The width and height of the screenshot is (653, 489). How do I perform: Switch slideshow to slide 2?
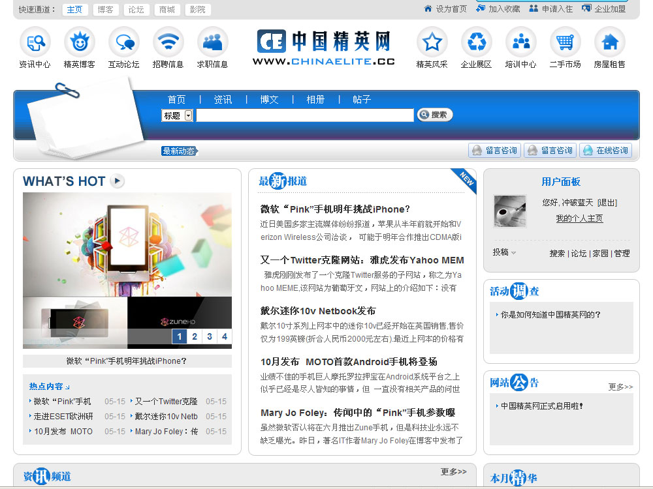[195, 336]
